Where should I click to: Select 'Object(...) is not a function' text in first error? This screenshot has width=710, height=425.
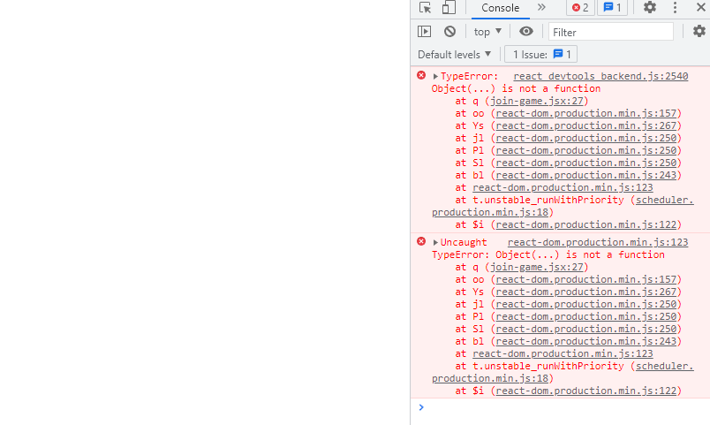tap(517, 89)
